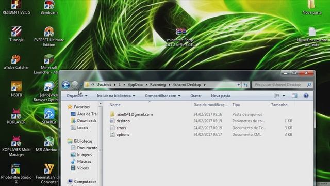330x186 pixels.
Task: Open the Documentos library
Action: tap(84, 148)
